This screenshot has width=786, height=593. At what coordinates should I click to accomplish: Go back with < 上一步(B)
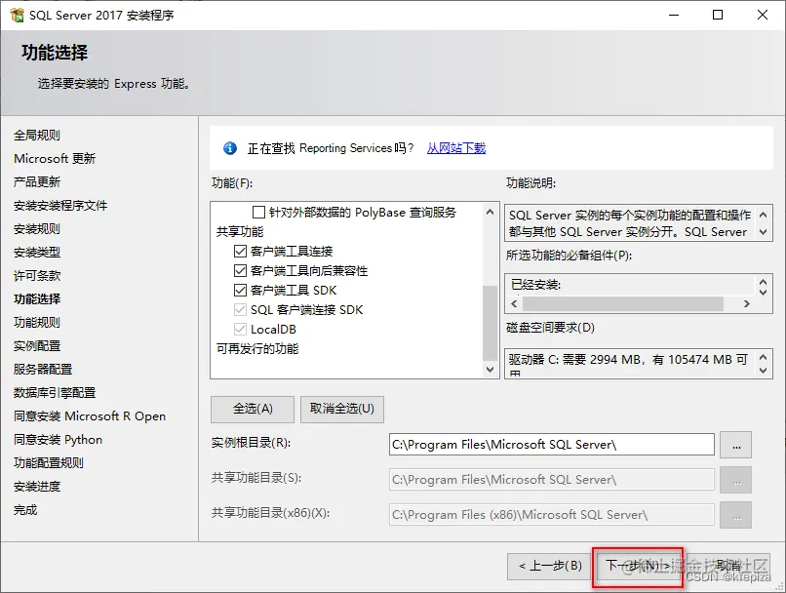pyautogui.click(x=550, y=566)
